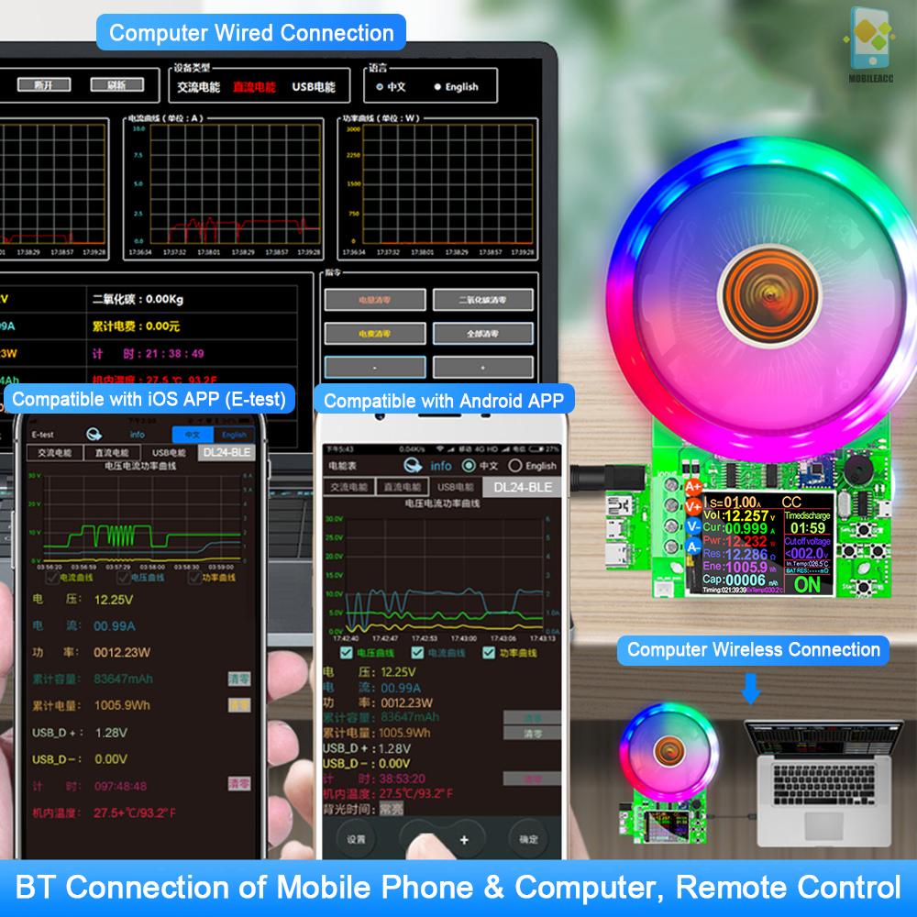
Task: Click 背光时间 value field in Android app
Action: (392, 810)
